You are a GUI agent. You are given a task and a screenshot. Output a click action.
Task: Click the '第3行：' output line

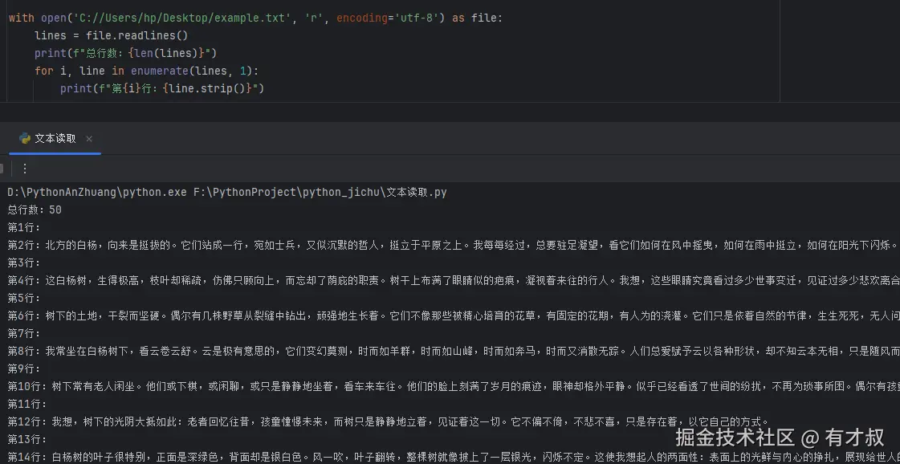[x=24, y=263]
